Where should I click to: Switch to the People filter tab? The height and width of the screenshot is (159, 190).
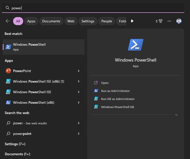point(107,21)
